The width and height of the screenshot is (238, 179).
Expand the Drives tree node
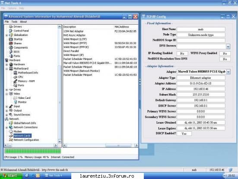coord(6,90)
